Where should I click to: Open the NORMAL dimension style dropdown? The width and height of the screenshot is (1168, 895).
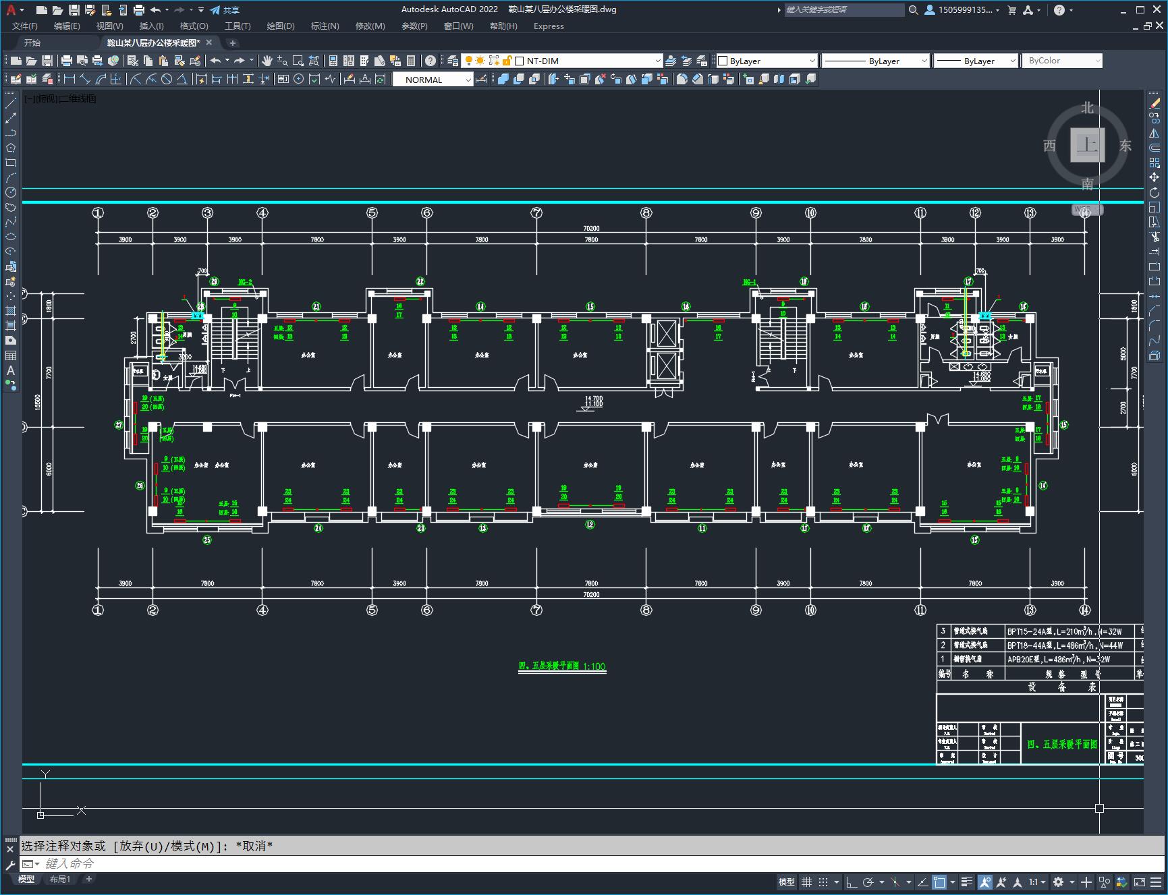tap(433, 80)
